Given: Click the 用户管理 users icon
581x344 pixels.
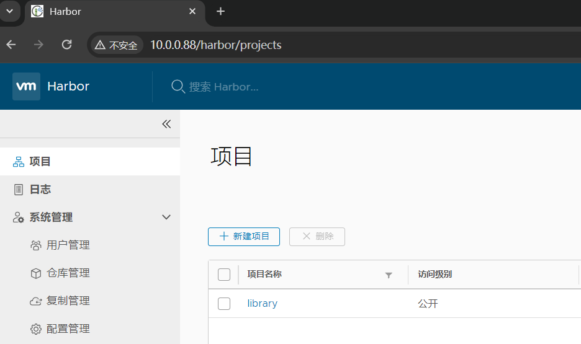Looking at the screenshot, I should 35,245.
